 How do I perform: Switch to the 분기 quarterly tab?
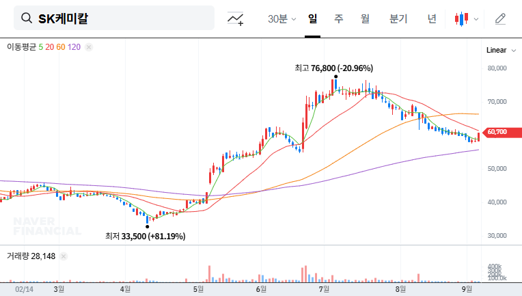[x=398, y=18]
